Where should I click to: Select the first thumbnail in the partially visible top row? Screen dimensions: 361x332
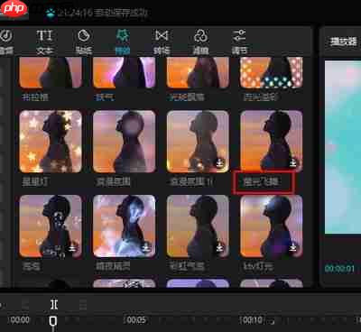coord(51,72)
